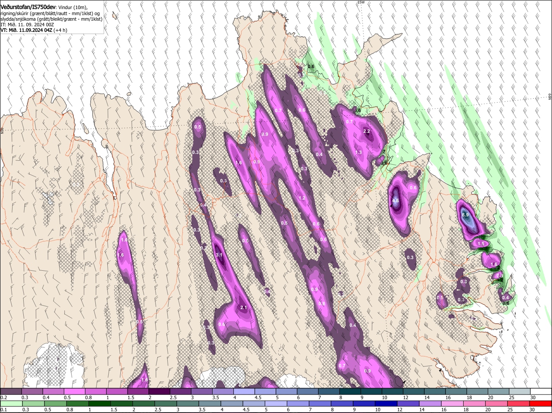The width and height of the screenshot is (552, 413).
Task: Click the '8.9' peak value near east coast
Action: [465, 215]
